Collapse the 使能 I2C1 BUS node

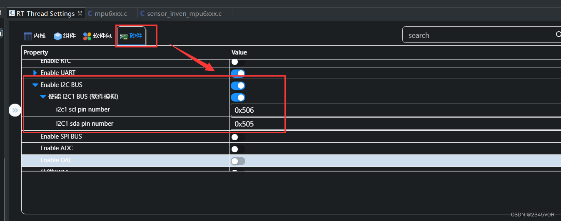pyautogui.click(x=43, y=97)
